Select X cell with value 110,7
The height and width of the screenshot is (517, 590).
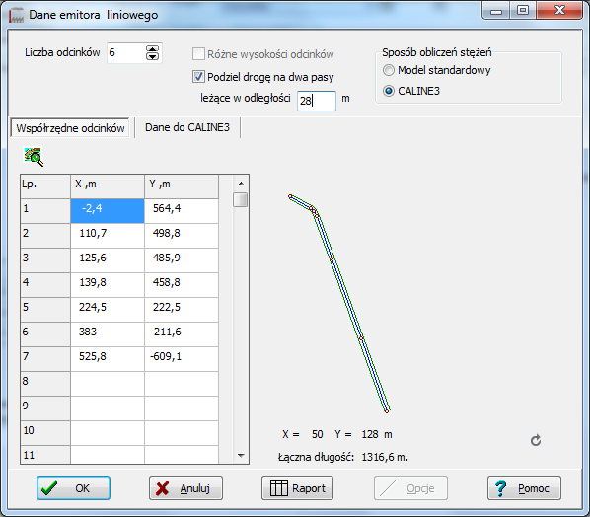click(108, 233)
